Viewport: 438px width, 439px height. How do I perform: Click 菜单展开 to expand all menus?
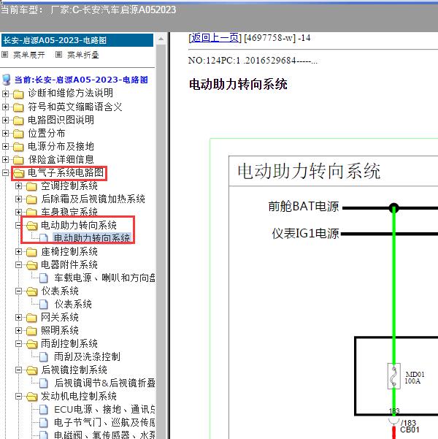click(x=29, y=55)
